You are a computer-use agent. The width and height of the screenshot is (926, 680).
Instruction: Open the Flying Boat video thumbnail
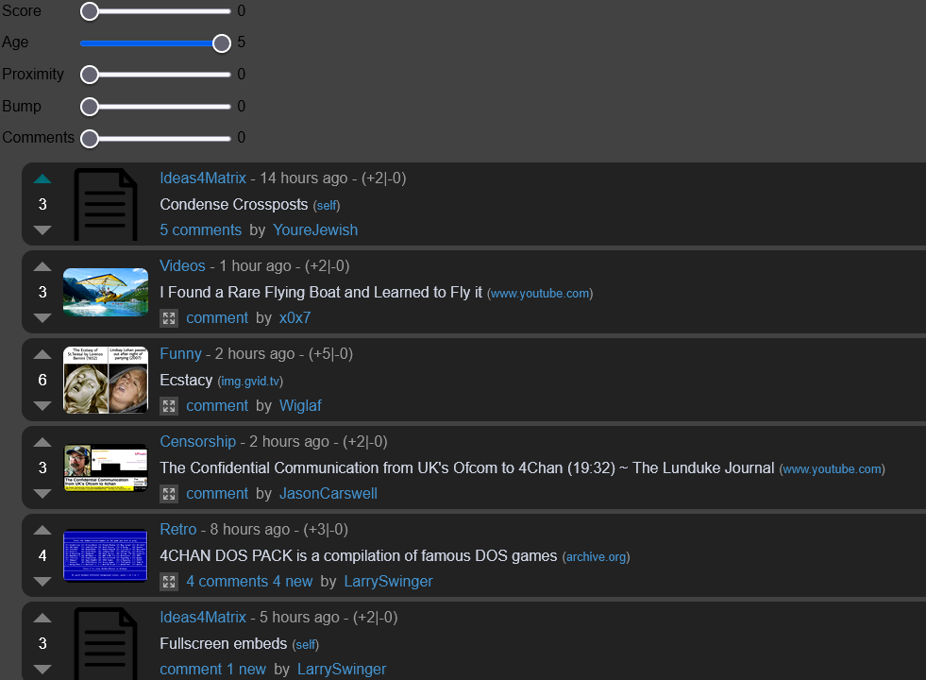click(105, 292)
